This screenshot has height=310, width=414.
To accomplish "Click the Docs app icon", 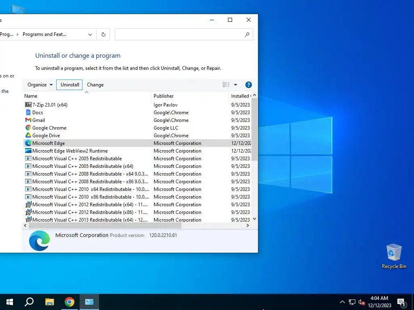I will click(x=28, y=112).
